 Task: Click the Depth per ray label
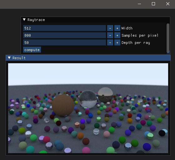click(x=136, y=43)
